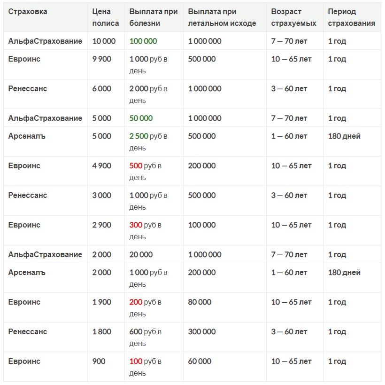Click the red "500" payout value

[x=136, y=166]
